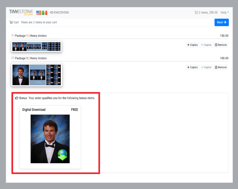Open the Package 1 preview thumbnail
Image resolution: width=238 pixels, height=189 pixels.
click(x=37, y=47)
